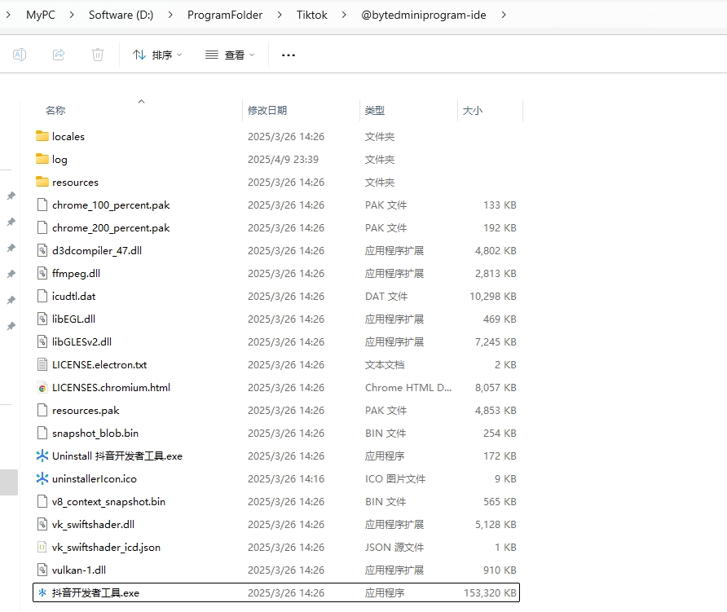The height and width of the screenshot is (612, 727).
Task: Click date 2025/3/26 14:16 of uninstallerIcon.ico
Action: tap(286, 478)
